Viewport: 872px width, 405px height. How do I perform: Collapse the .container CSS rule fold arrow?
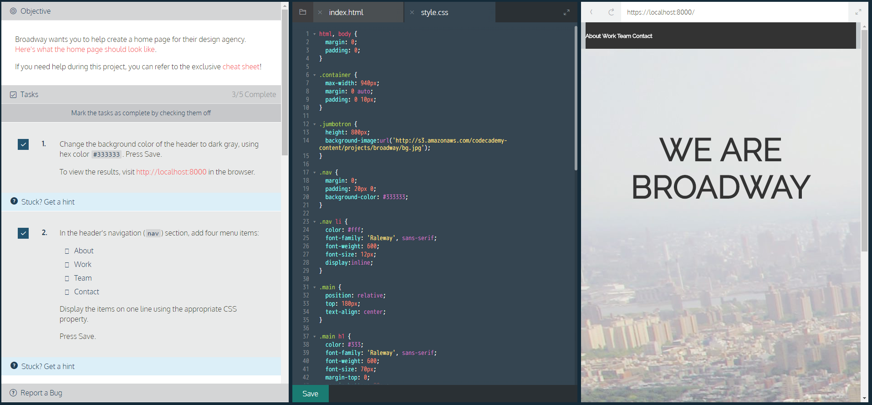pos(314,75)
